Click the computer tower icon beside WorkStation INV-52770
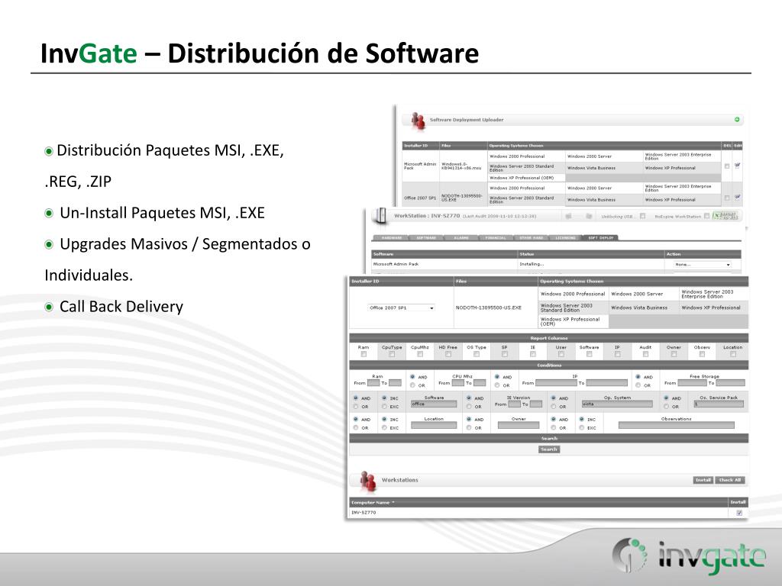Screen dimensions: 782x586 tap(380, 215)
